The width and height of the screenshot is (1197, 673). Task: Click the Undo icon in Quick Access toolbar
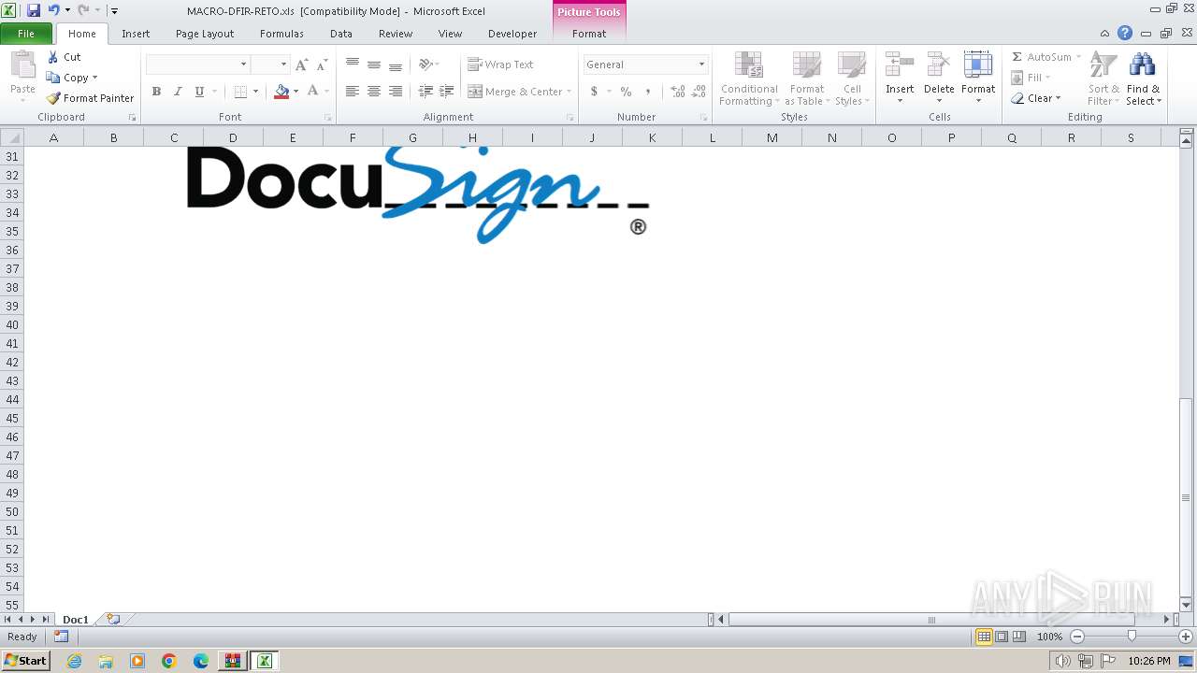click(54, 10)
